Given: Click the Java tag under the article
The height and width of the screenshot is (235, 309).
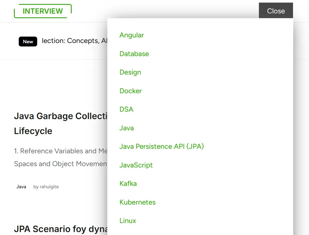Looking at the screenshot, I should (x=21, y=187).
